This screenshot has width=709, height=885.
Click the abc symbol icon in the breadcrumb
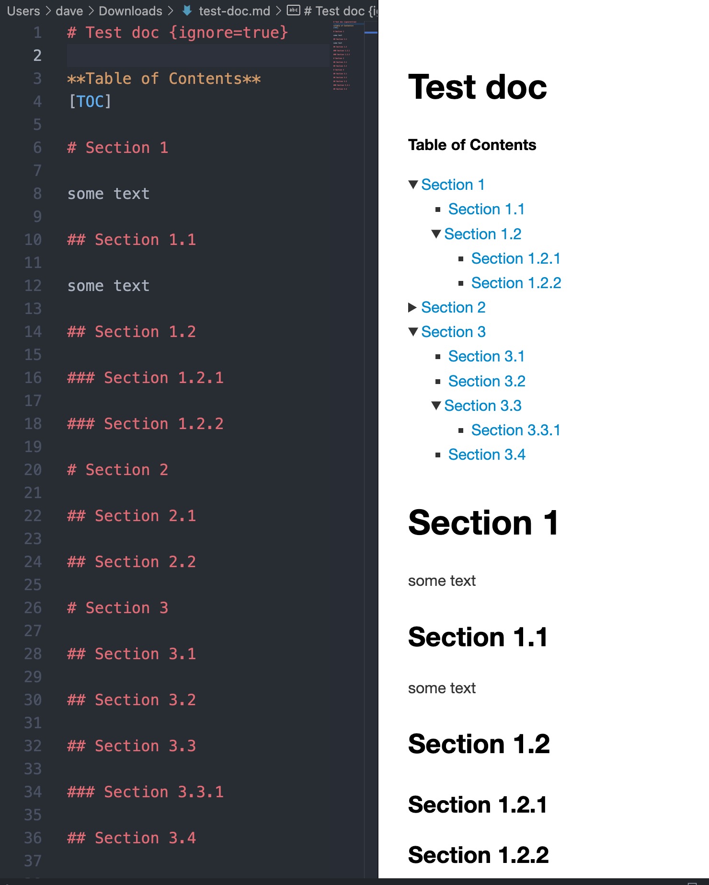293,11
